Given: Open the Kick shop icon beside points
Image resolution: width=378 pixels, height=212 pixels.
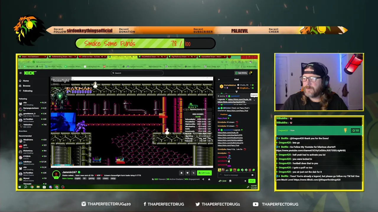Looking at the screenshot, I should 230,181.
